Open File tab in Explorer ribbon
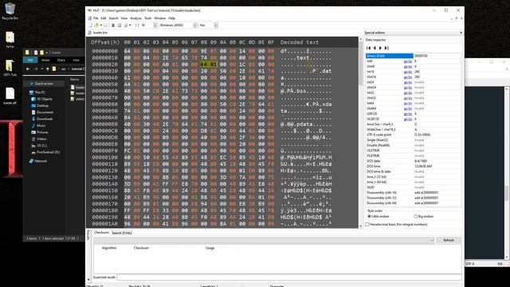The width and height of the screenshot is (510, 287). 30,61
